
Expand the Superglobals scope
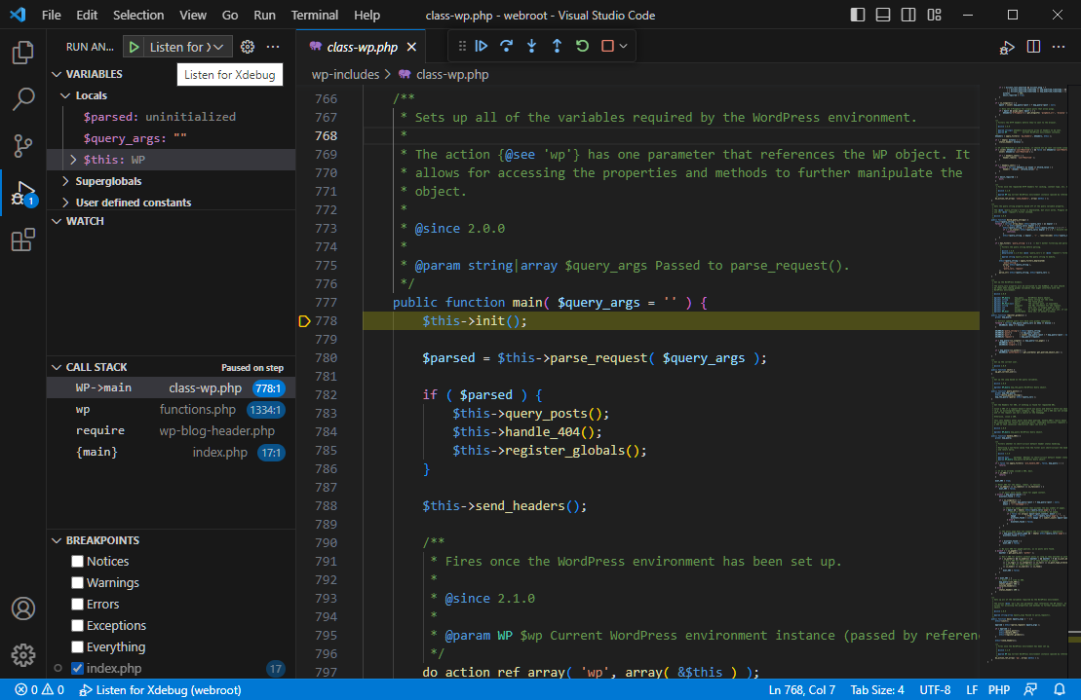tap(65, 181)
